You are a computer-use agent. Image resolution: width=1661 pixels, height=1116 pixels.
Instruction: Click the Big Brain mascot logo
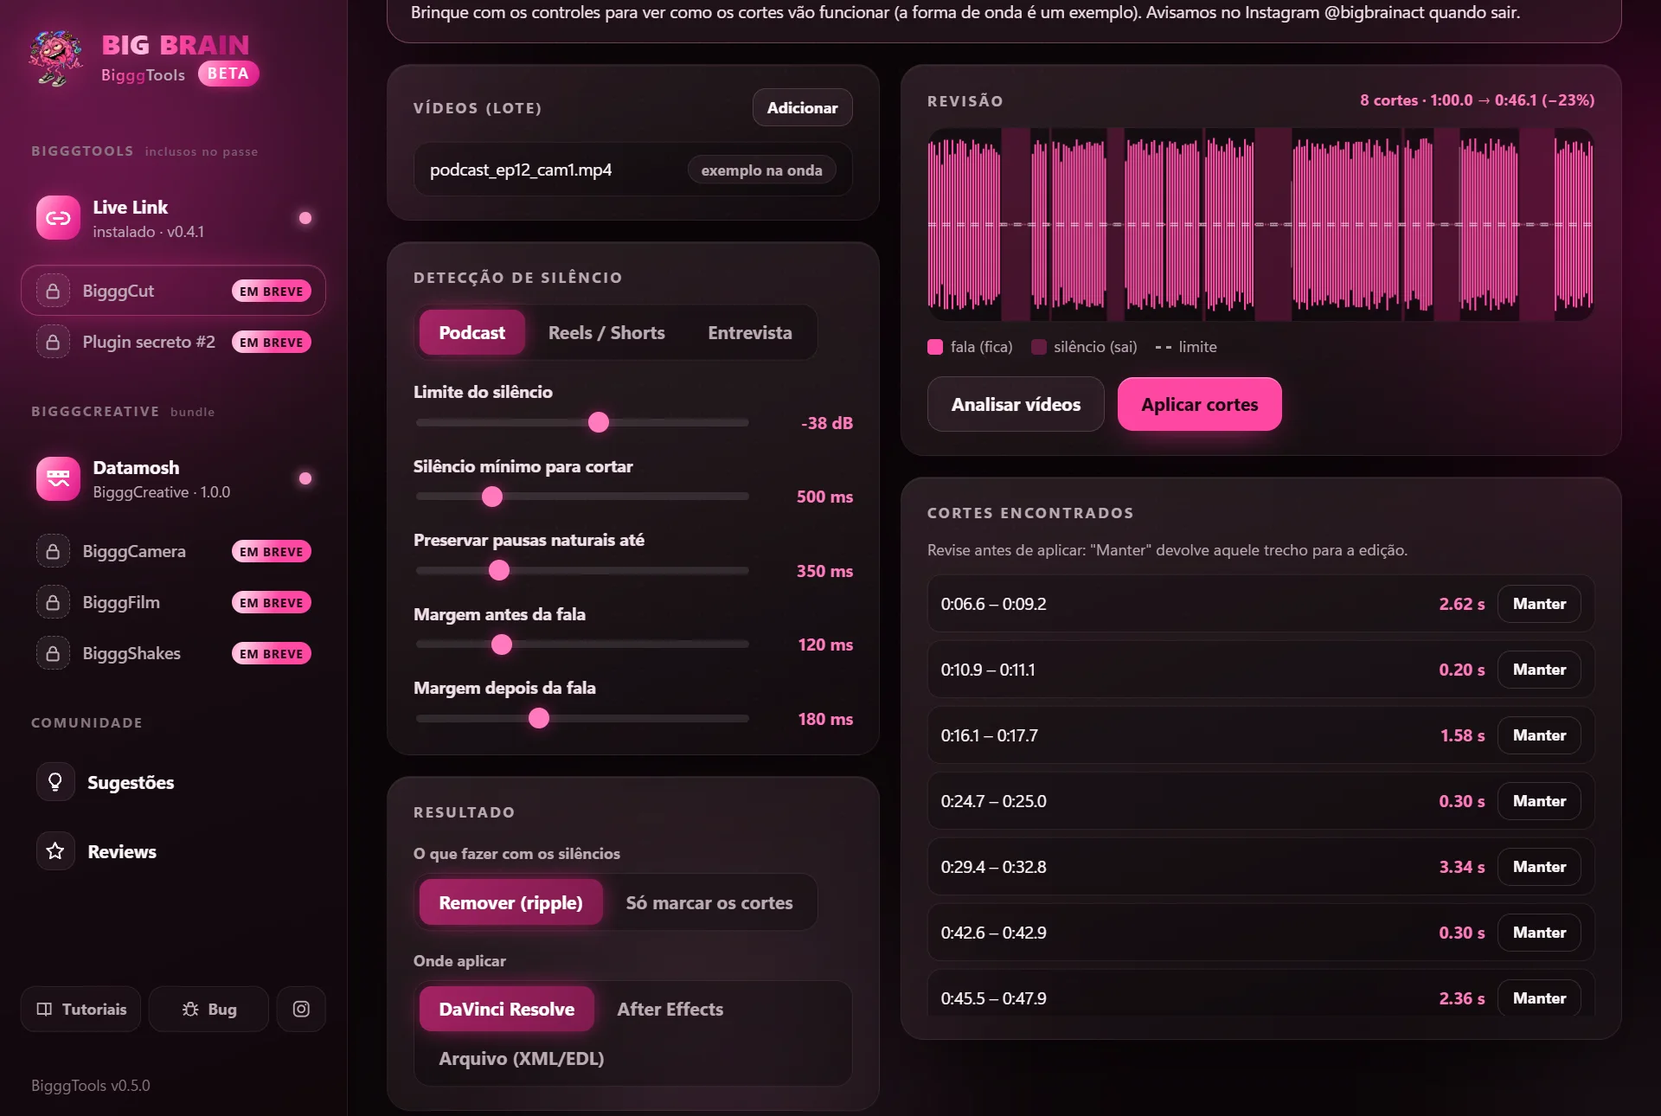click(x=56, y=58)
